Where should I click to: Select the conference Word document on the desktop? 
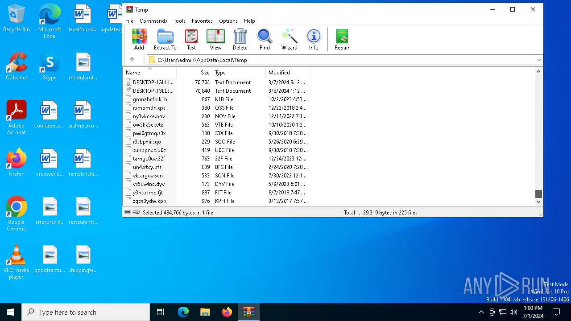[x=50, y=115]
